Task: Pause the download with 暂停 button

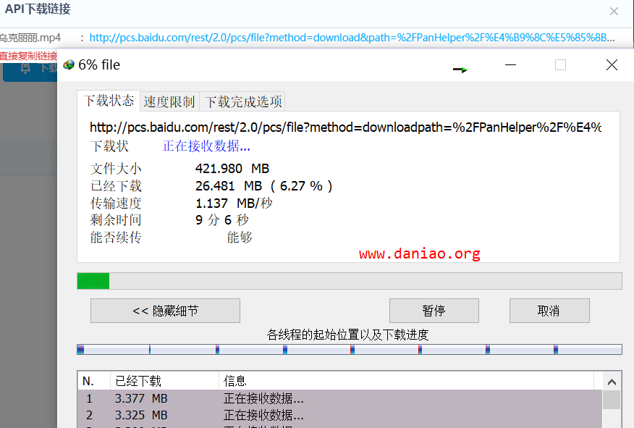Action: coord(434,311)
